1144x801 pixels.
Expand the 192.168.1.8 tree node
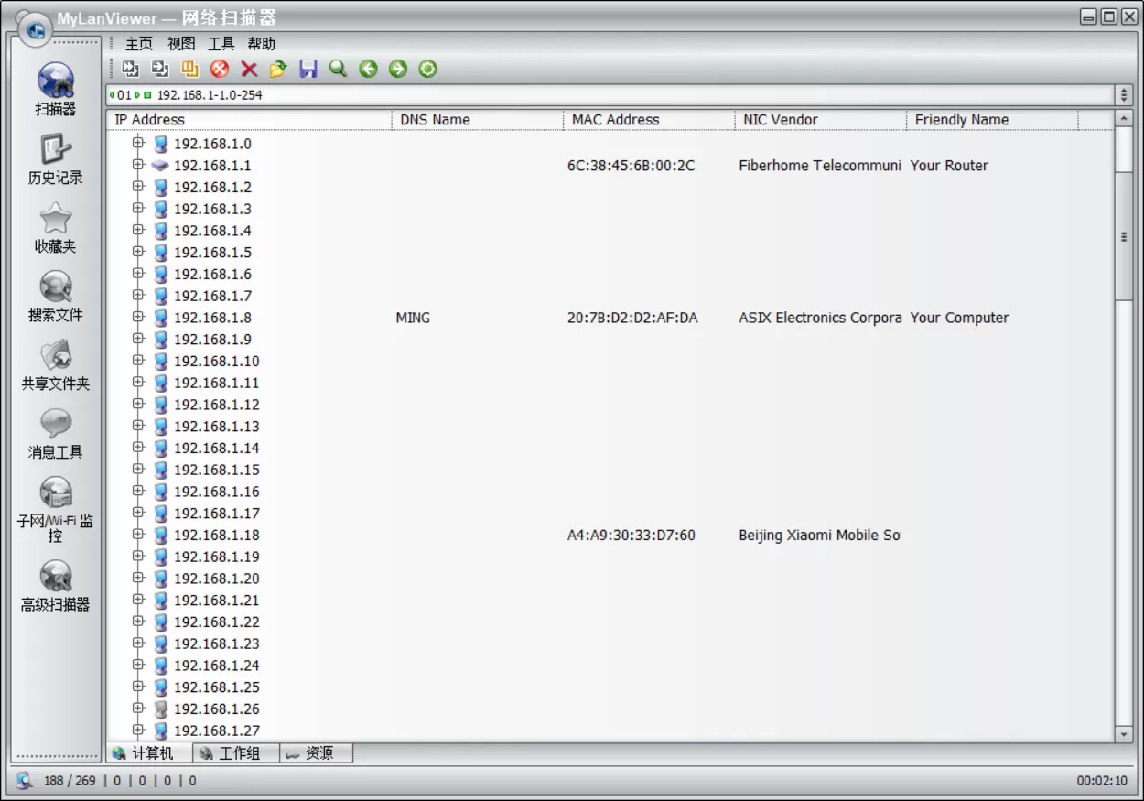[138, 317]
